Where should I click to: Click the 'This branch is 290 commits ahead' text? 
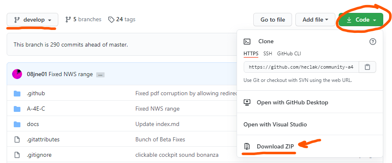point(71,44)
